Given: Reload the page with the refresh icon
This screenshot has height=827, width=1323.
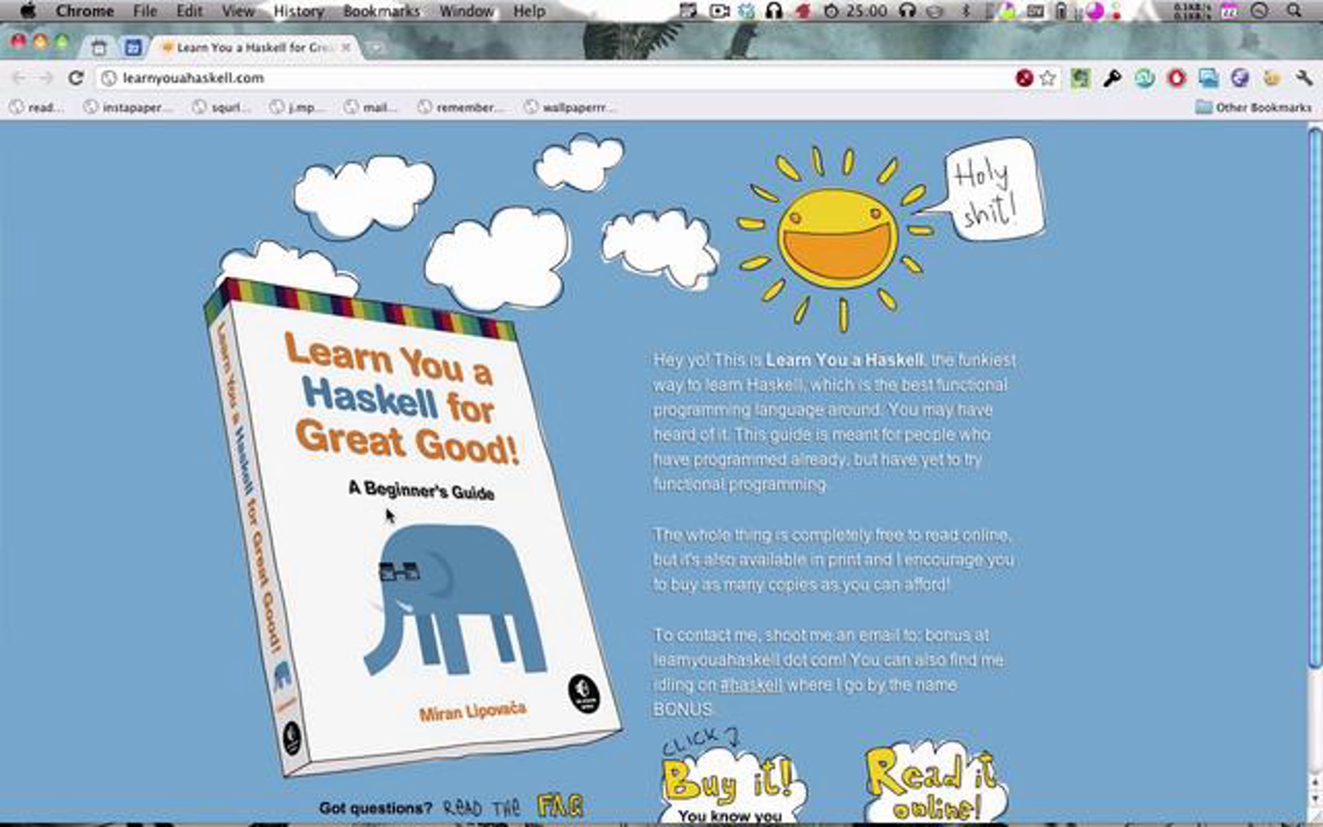Looking at the screenshot, I should 76,78.
